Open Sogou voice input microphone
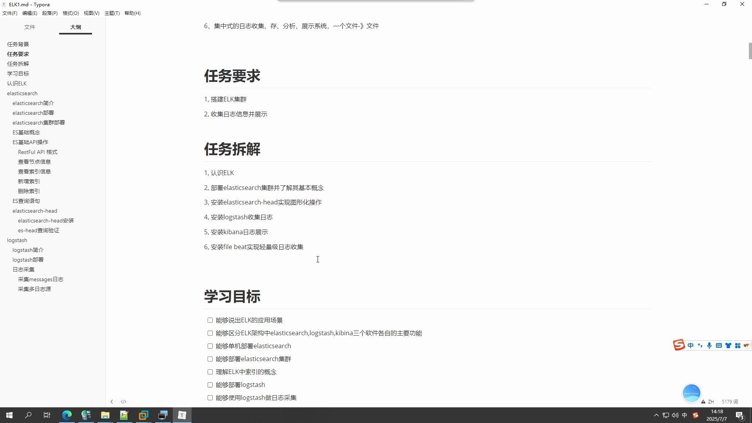 coord(709,345)
